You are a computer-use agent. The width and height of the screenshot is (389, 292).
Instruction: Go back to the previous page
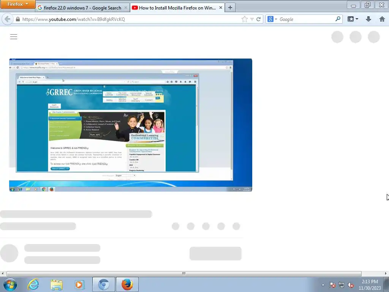click(x=7, y=19)
